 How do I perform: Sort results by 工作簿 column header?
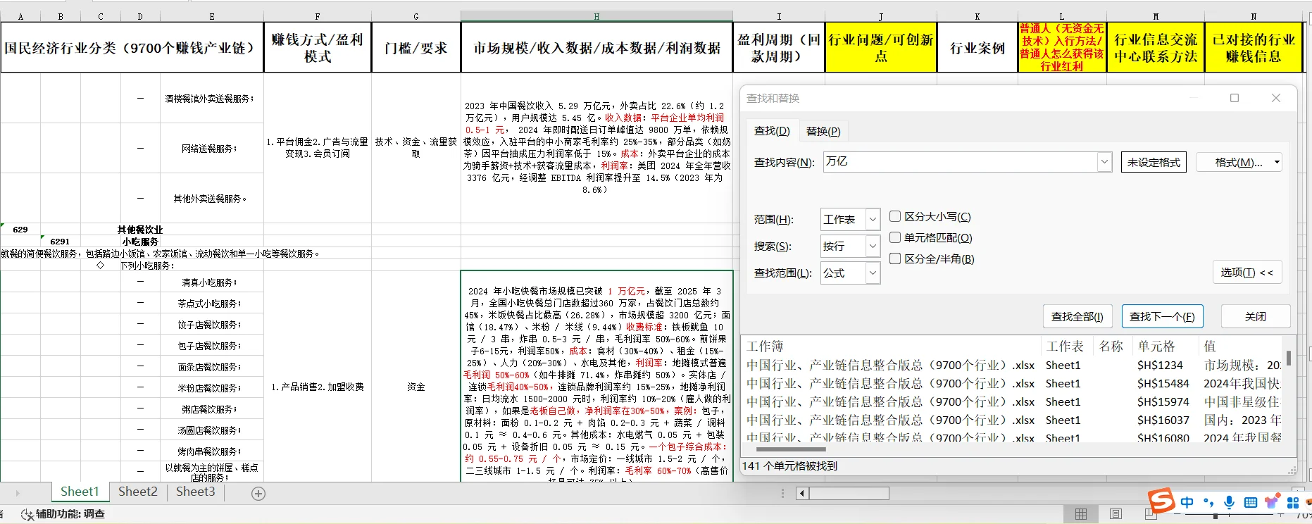892,346
